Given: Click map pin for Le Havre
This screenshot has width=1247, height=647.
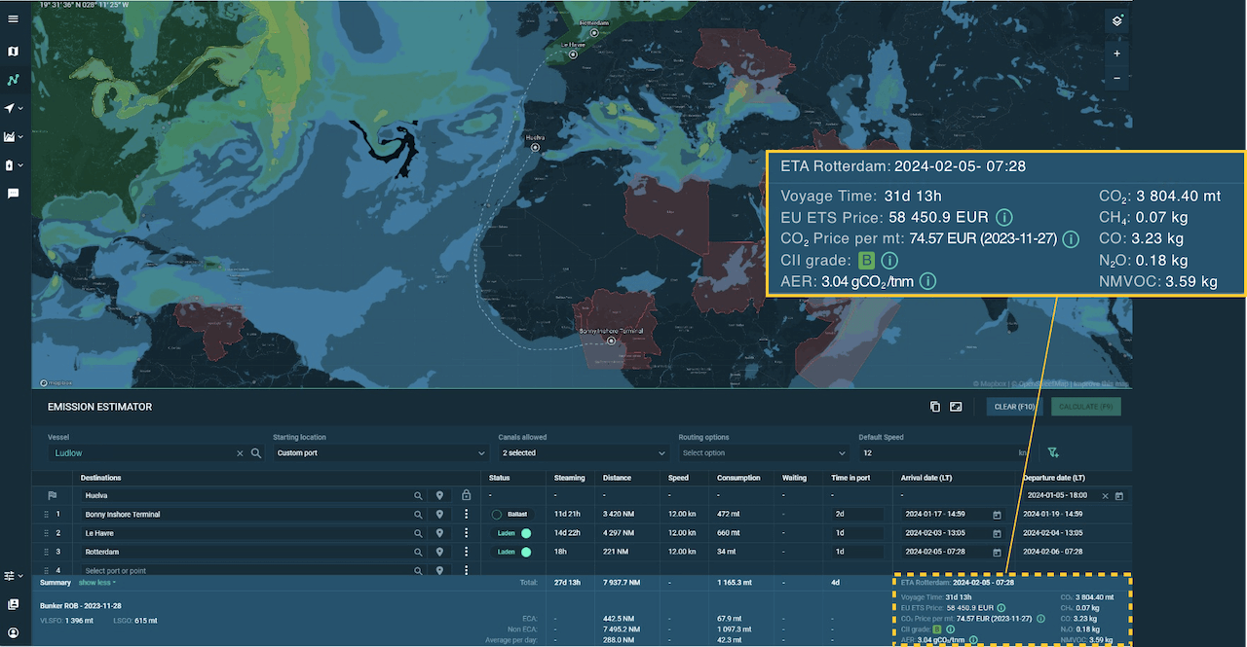Looking at the screenshot, I should coord(439,533).
